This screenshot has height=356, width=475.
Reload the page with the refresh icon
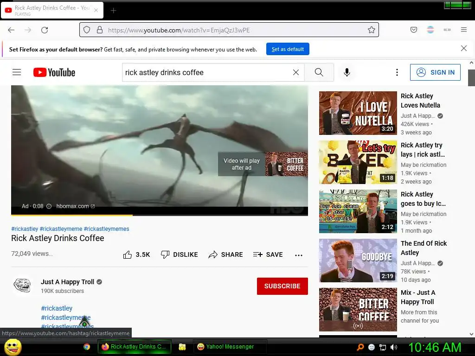click(x=45, y=30)
